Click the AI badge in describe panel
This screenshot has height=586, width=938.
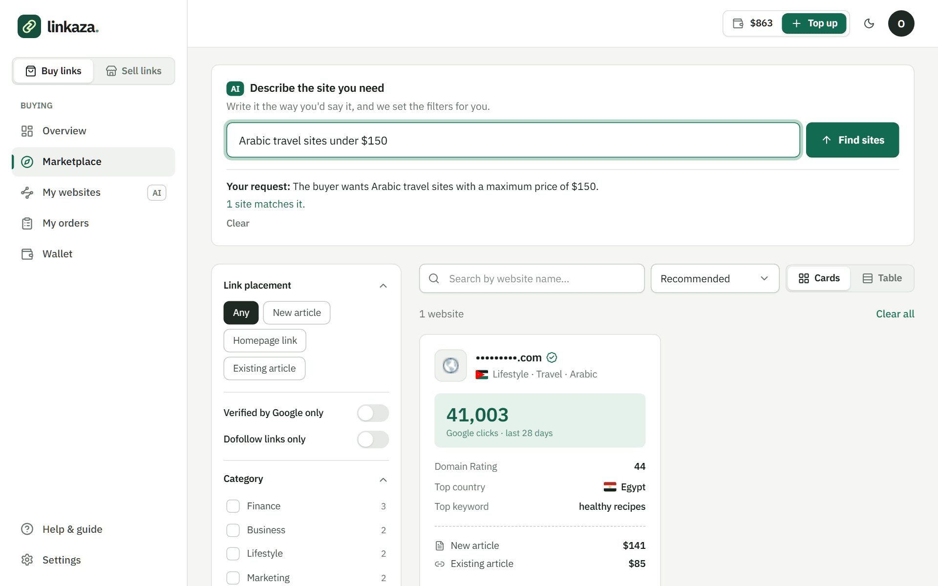coord(235,88)
